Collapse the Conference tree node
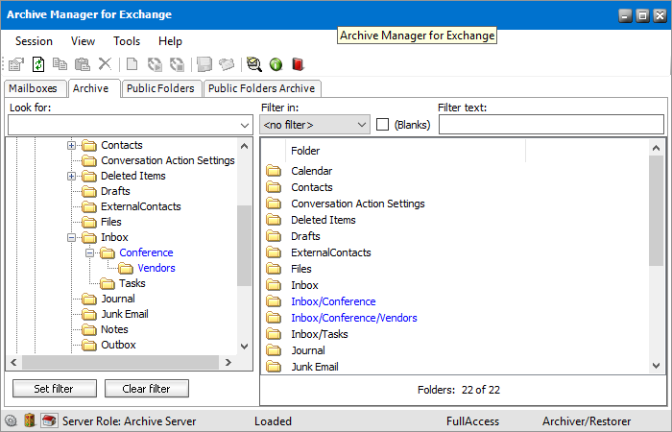 89,252
